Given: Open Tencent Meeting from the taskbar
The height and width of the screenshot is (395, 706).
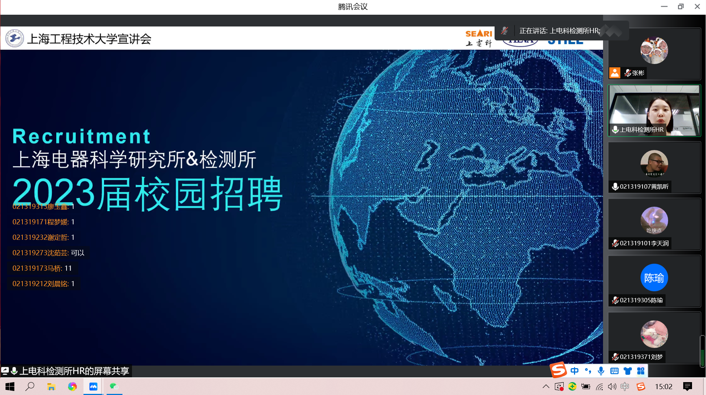Looking at the screenshot, I should pos(93,387).
